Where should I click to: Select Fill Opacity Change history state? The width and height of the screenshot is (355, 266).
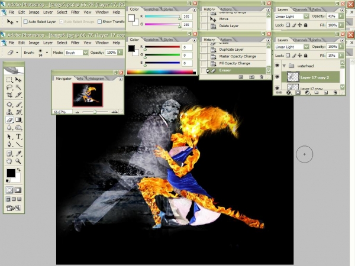click(x=234, y=63)
